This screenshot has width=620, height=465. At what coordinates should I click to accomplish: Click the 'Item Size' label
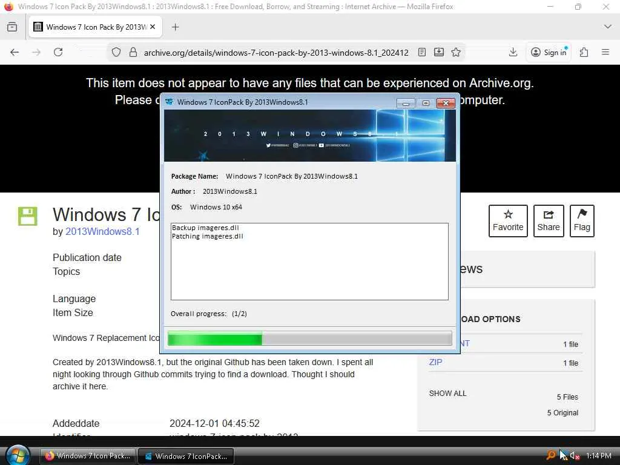point(73,313)
